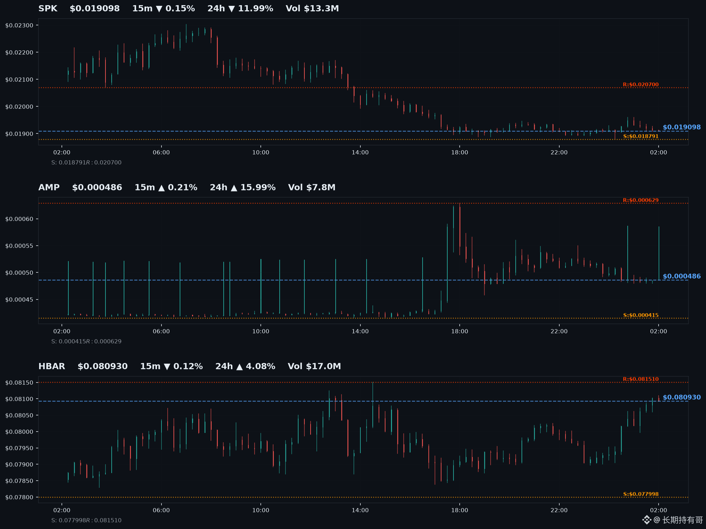Select the $0.08000 y-axis label
Image resolution: width=706 pixels, height=529 pixels.
[x=19, y=432]
